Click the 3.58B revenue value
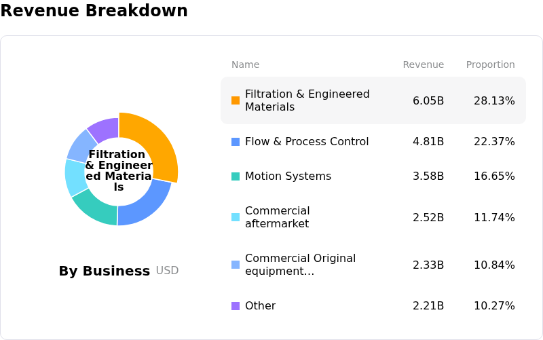 click(428, 176)
